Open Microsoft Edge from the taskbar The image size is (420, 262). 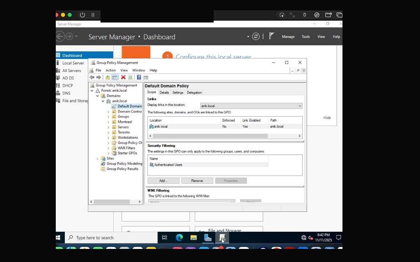tap(179, 237)
